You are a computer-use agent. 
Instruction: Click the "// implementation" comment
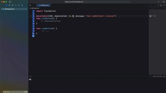51,21
